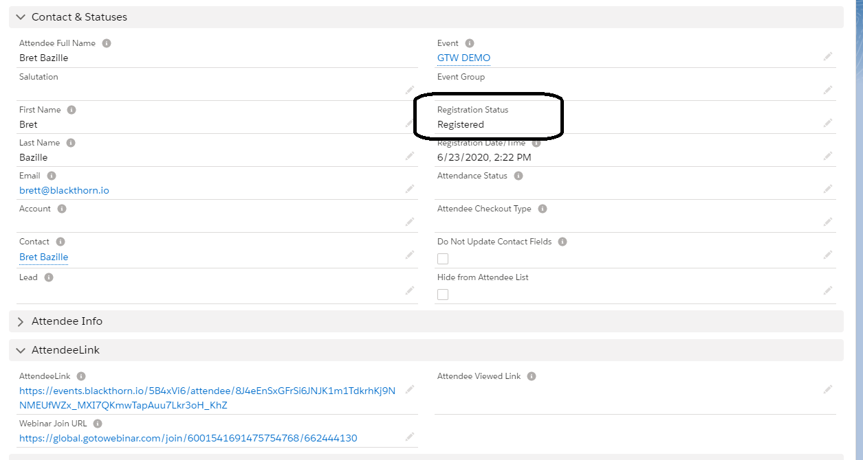Edit Attendee Checkout Type via pencil icon

(x=828, y=222)
